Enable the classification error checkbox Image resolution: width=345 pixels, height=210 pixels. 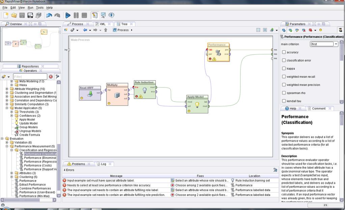point(284,60)
